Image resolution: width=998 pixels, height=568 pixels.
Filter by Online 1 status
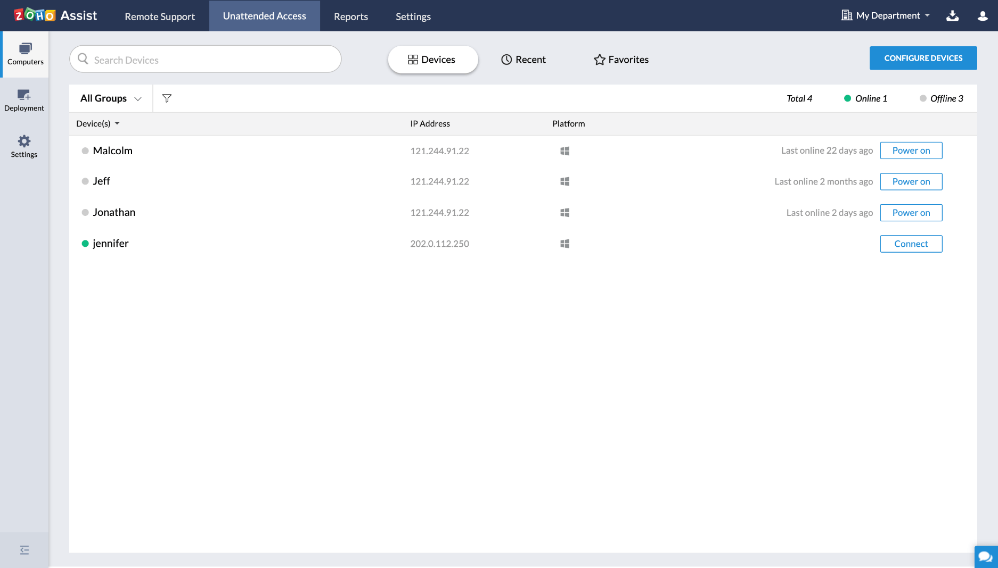(865, 98)
